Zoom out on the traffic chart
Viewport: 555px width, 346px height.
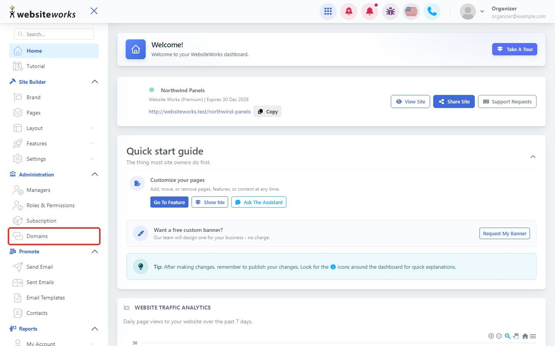pyautogui.click(x=499, y=336)
